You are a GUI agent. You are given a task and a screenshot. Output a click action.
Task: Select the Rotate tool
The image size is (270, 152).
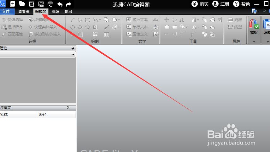(174, 20)
